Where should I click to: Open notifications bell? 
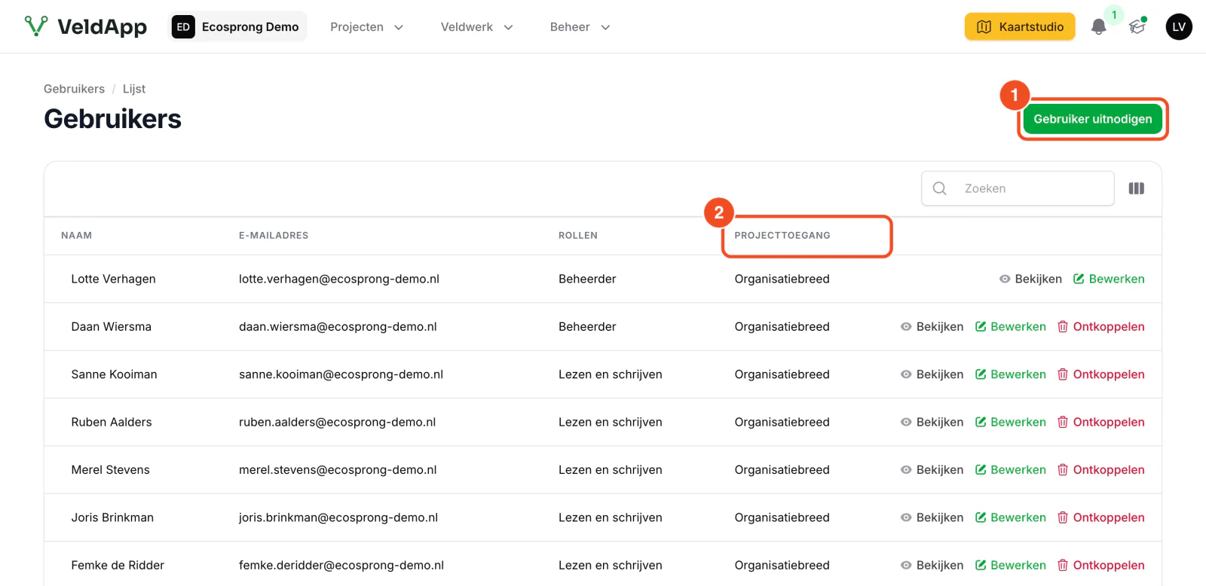coord(1099,27)
